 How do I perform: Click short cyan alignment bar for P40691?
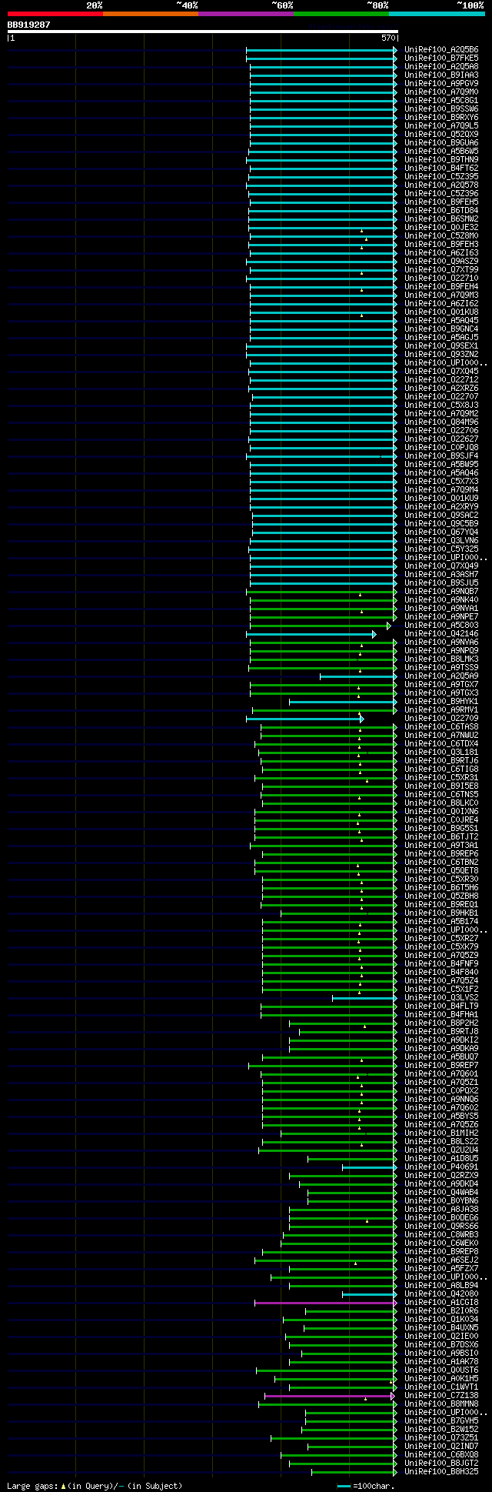point(370,1167)
